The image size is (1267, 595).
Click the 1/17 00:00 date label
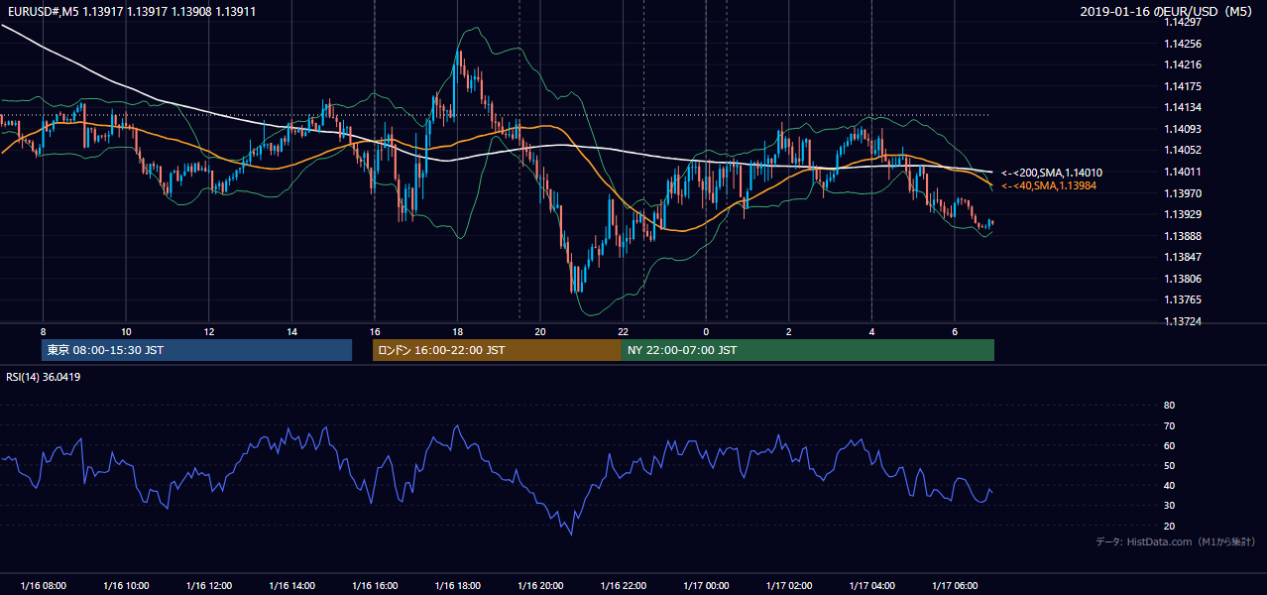pos(706,585)
